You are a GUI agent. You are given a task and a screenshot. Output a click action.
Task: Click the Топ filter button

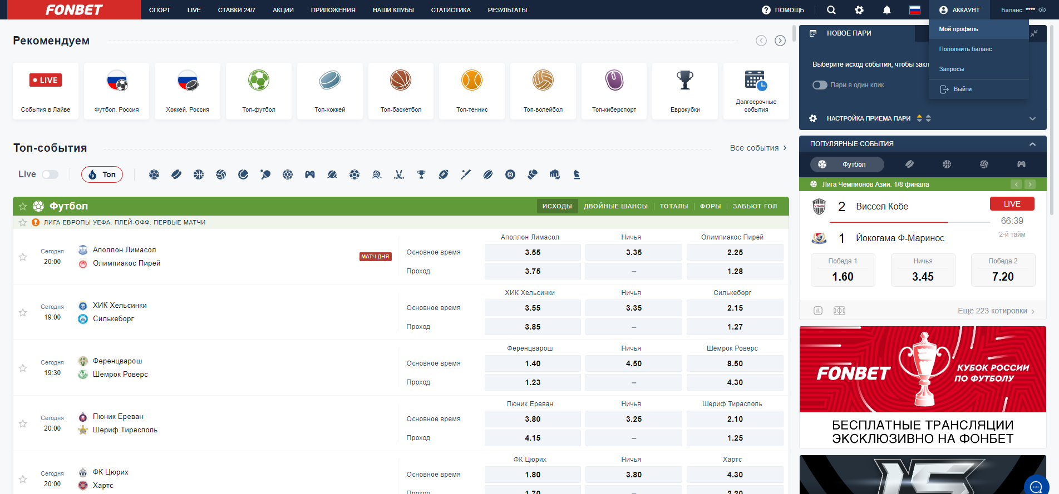click(102, 174)
